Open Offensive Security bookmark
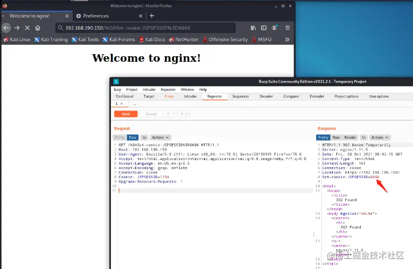The height and width of the screenshot is (269, 413). pyautogui.click(x=225, y=40)
